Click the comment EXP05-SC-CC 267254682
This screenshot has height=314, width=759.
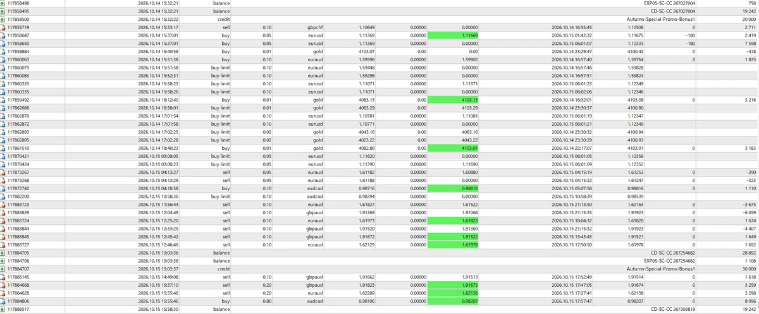(669, 261)
